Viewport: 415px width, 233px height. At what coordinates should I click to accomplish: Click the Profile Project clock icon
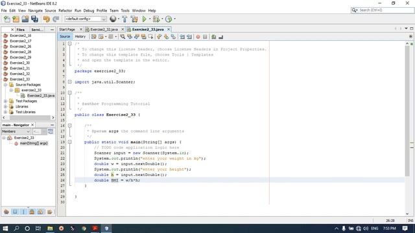(x=169, y=19)
